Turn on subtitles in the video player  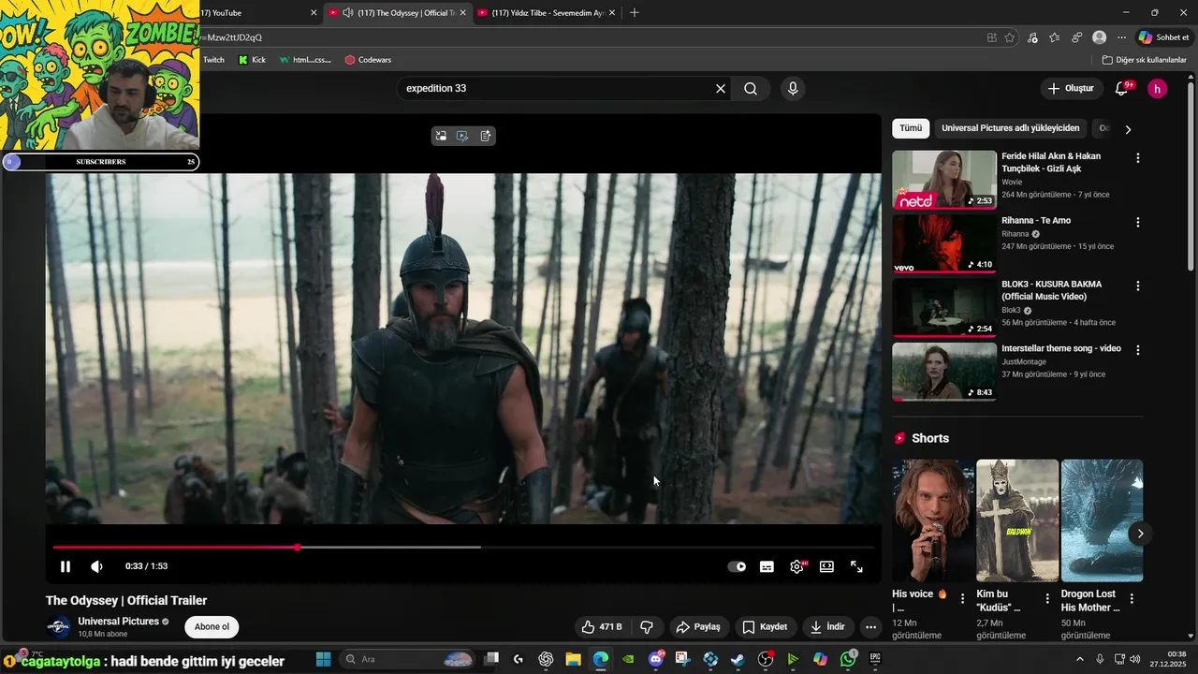(767, 566)
